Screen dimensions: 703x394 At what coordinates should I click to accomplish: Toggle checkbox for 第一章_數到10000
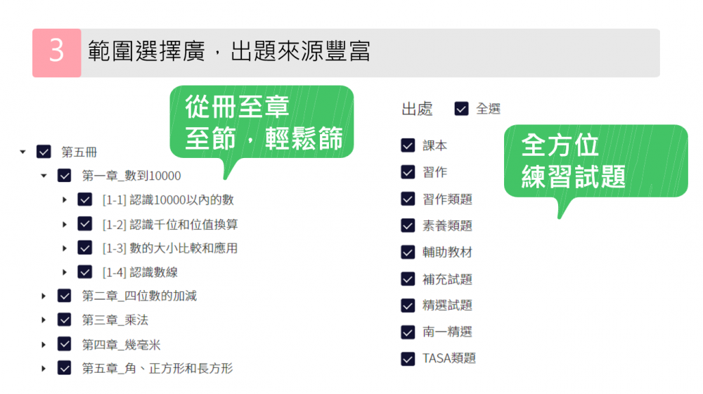(65, 176)
